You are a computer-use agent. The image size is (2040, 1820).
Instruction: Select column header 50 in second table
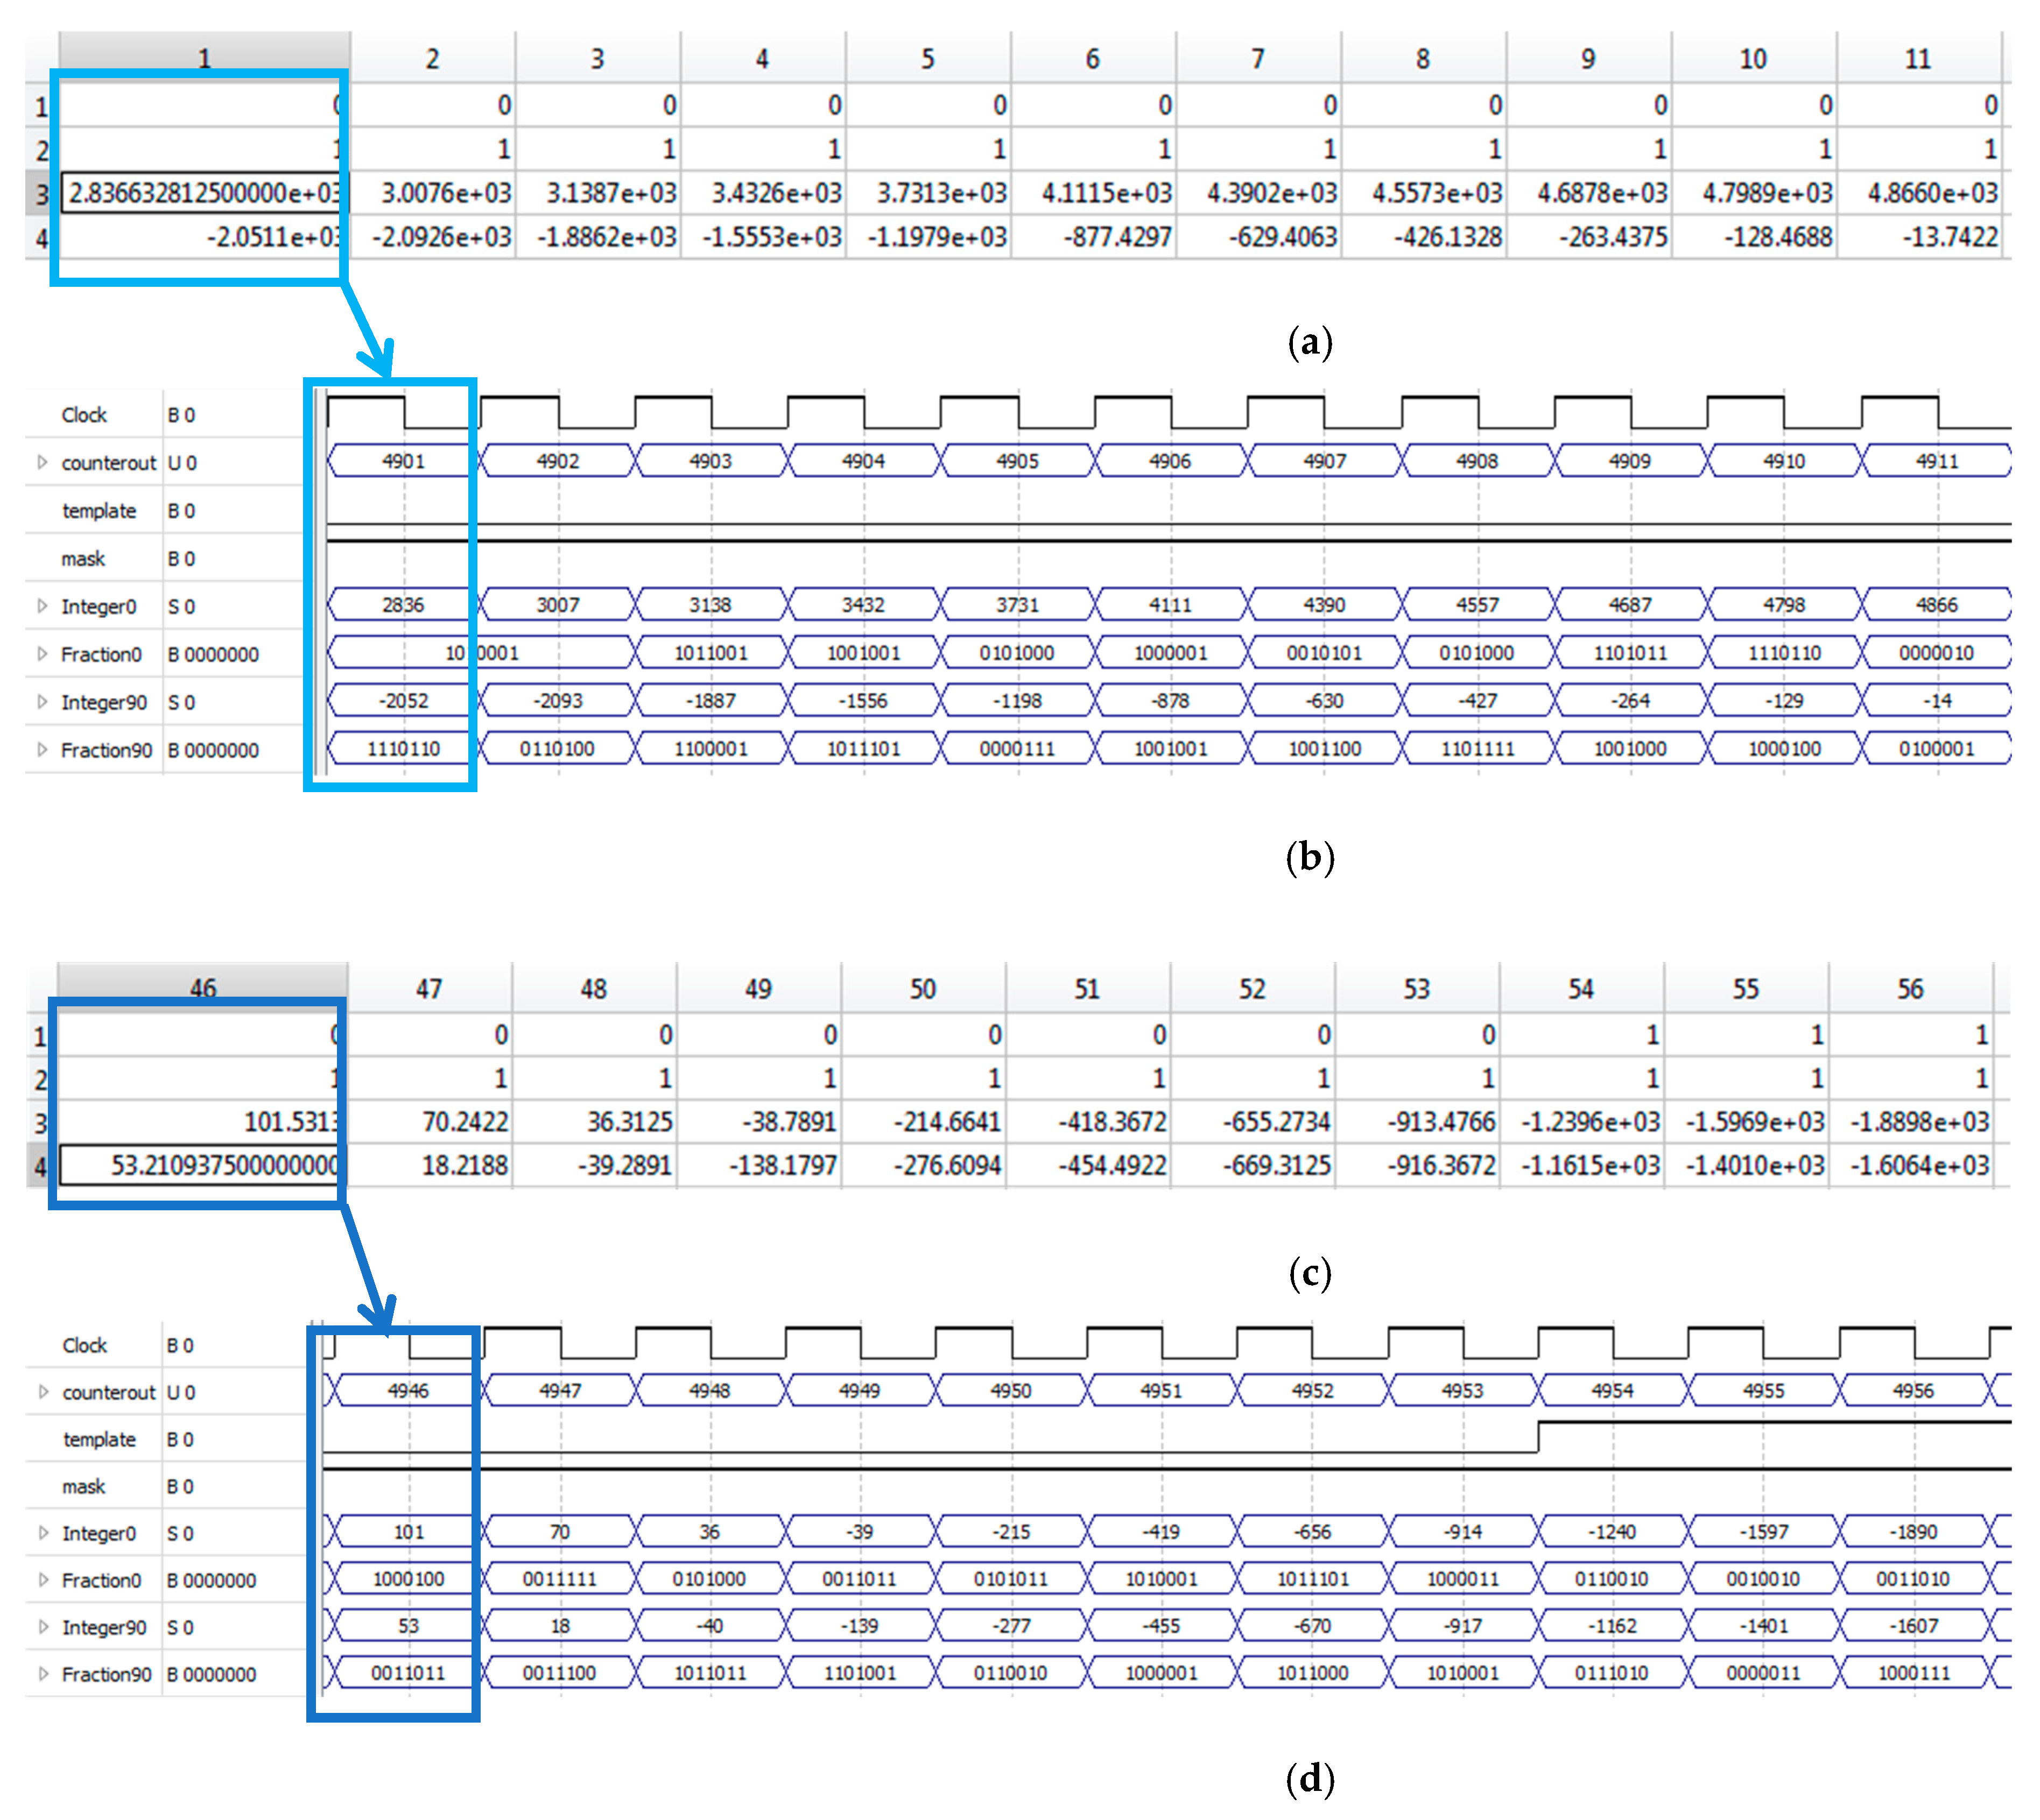923,989
